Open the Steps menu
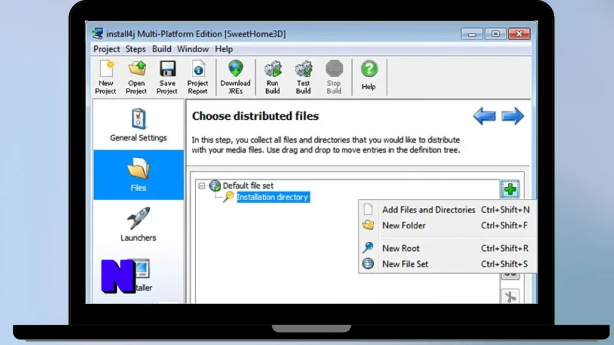 coord(136,49)
